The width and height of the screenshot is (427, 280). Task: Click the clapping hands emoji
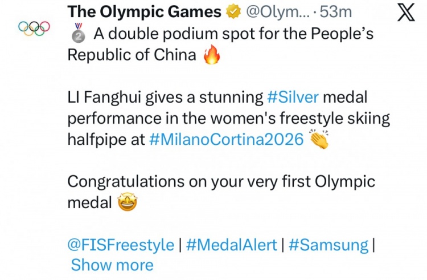point(319,140)
